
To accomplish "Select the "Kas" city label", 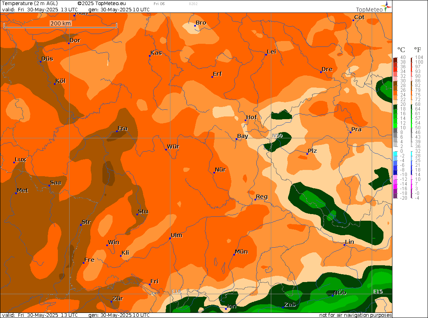I will pyautogui.click(x=156, y=53).
